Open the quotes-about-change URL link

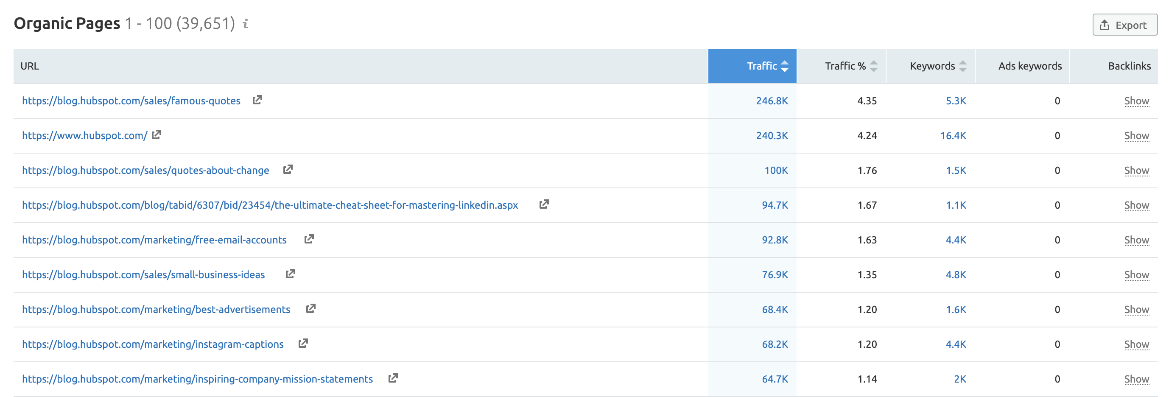pos(145,170)
